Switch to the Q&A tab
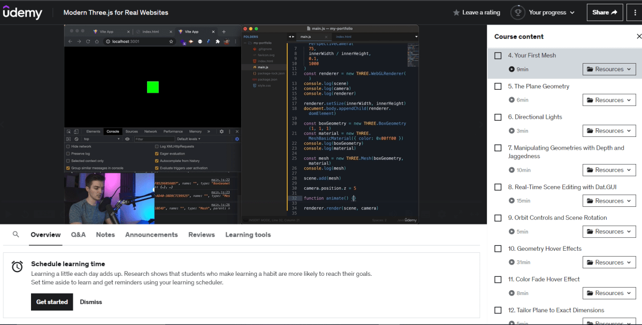The height and width of the screenshot is (325, 642). coord(78,235)
